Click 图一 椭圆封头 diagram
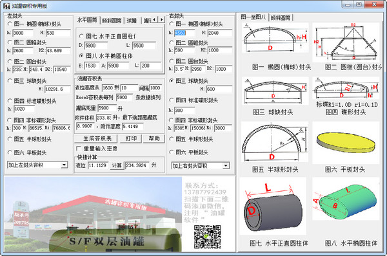387x256 pixels. 275,37
